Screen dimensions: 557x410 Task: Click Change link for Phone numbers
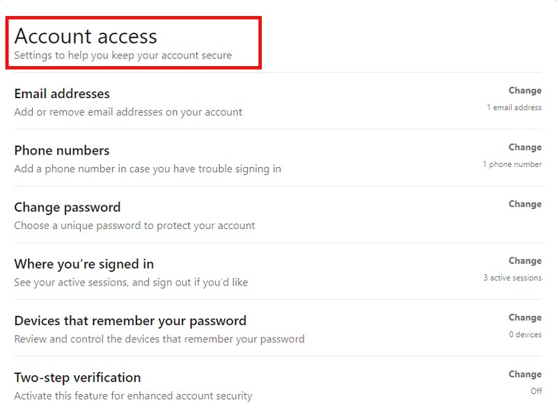pyautogui.click(x=524, y=148)
